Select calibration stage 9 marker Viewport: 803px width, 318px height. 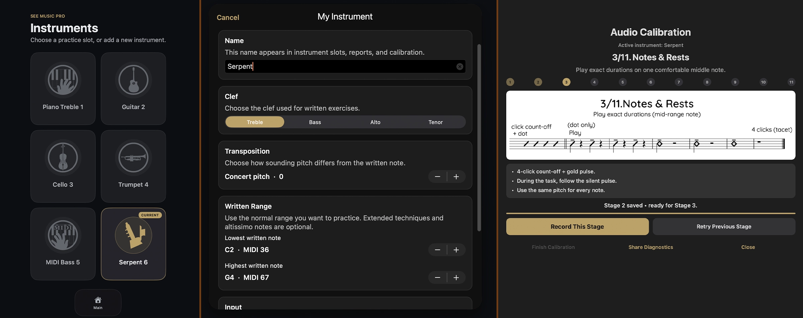click(x=735, y=82)
